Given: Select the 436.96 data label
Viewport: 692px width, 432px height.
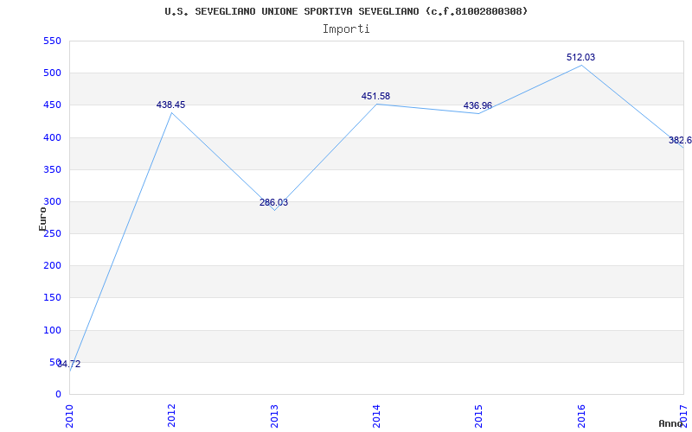Looking at the screenshot, I should [x=477, y=105].
